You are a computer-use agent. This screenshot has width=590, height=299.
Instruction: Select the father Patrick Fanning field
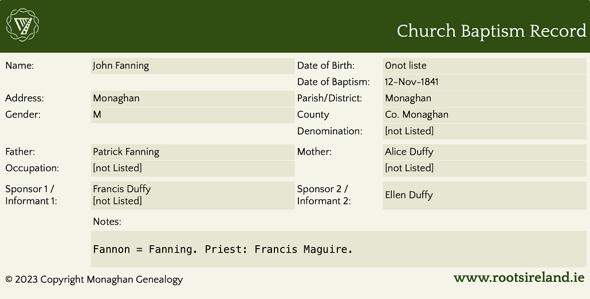pyautogui.click(x=192, y=152)
